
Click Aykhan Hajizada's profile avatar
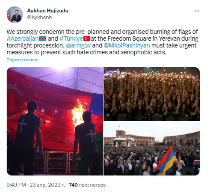tap(15, 15)
